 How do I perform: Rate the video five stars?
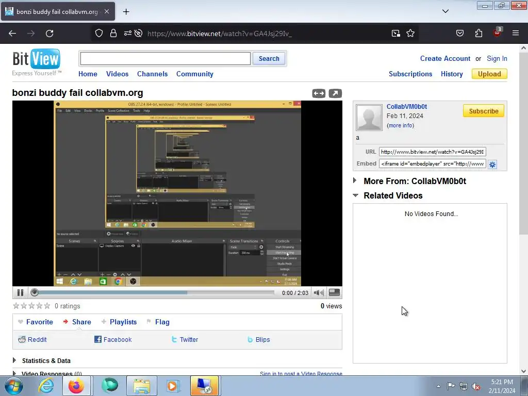tap(47, 306)
